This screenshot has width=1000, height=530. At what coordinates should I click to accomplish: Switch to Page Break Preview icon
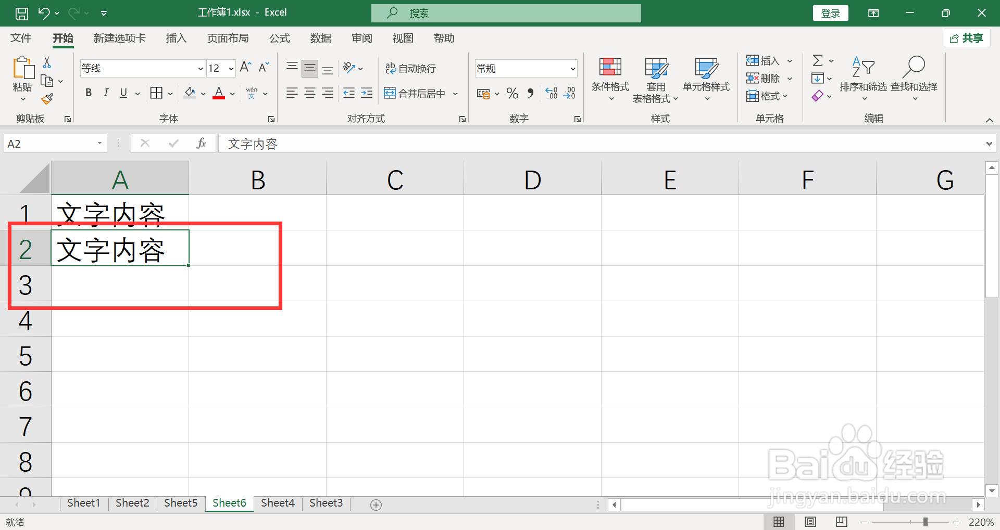841,522
